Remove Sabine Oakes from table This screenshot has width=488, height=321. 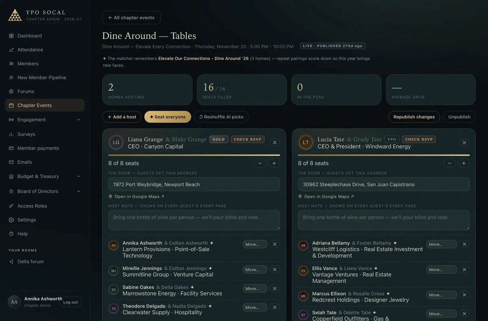click(x=275, y=288)
